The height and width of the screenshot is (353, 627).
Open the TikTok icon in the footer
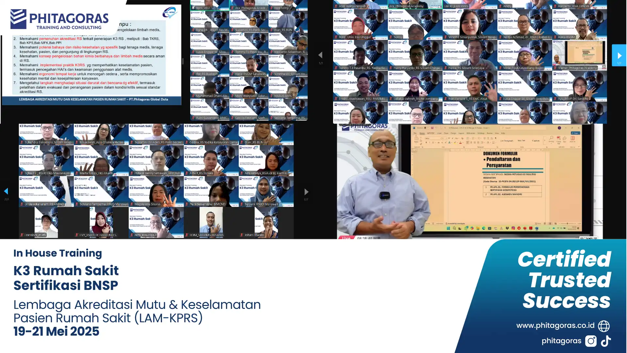606,341
